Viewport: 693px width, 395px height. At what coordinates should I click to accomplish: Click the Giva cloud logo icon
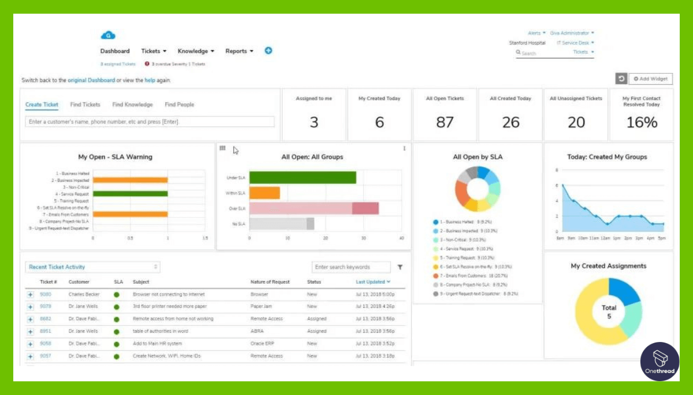coord(107,35)
